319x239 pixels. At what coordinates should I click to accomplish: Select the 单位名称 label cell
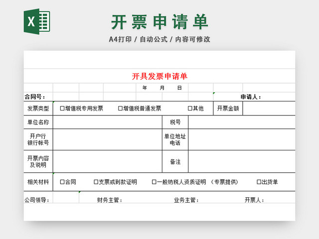pos(38,122)
